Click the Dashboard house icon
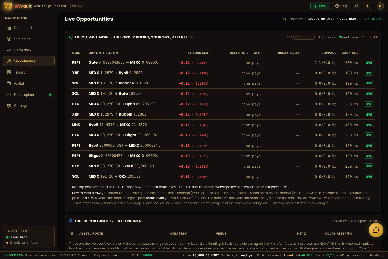388x259 pixels. tap(9, 28)
